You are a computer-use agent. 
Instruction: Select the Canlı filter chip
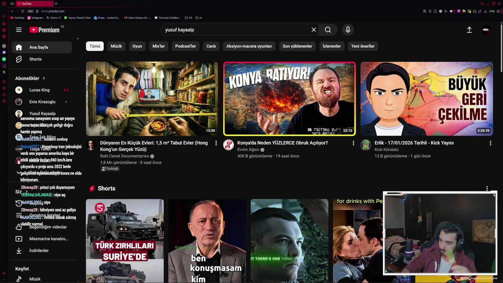211,46
